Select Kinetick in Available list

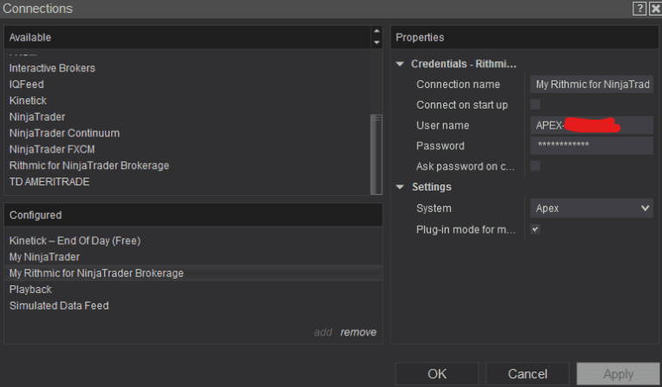(28, 101)
